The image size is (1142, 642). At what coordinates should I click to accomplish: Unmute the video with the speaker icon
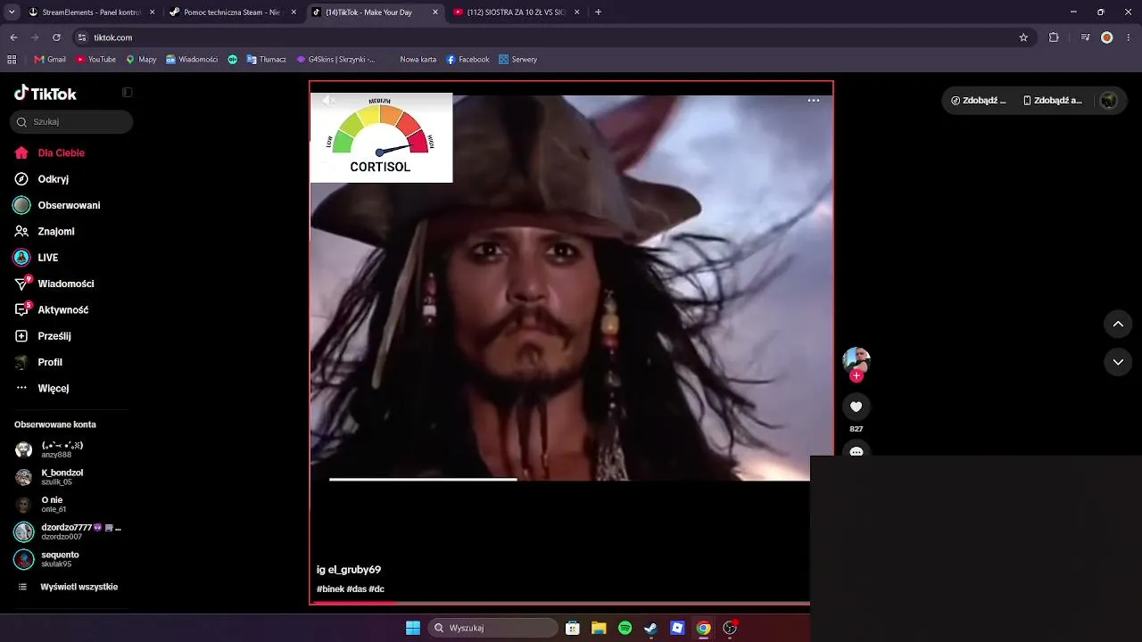click(x=328, y=101)
